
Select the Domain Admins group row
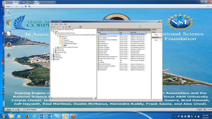click(122, 46)
